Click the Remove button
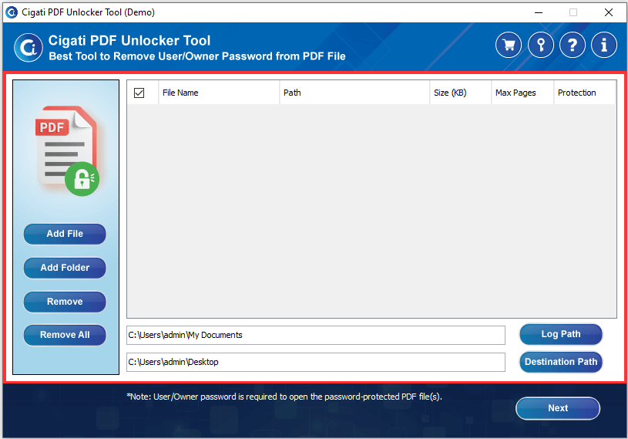This screenshot has width=628, height=439. [x=65, y=302]
